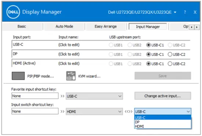The image size is (202, 136).
Task: Switch to the Basic tab
Action: pos(22,26)
